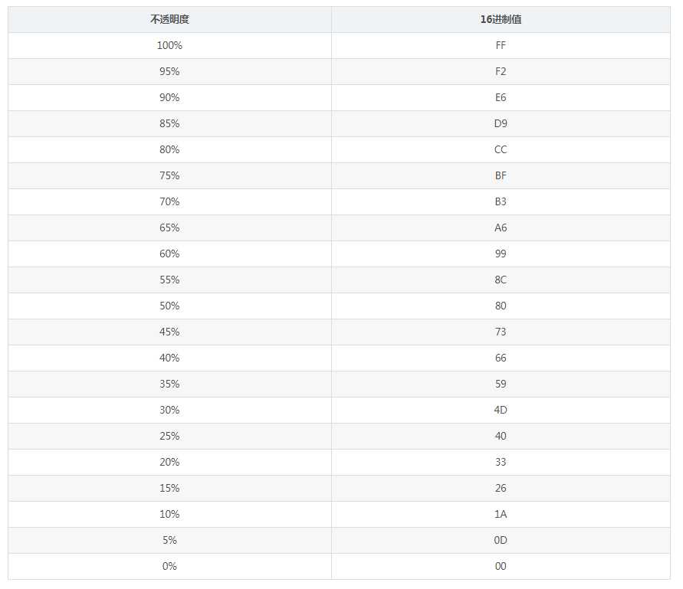Select the E6 hex value cell
The height and width of the screenshot is (589, 683).
click(501, 98)
